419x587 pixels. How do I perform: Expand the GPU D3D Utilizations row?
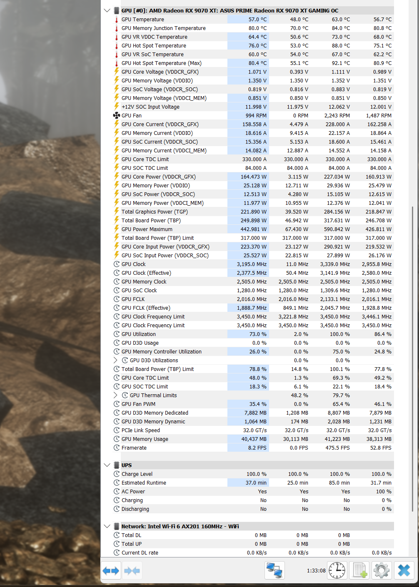[116, 360]
